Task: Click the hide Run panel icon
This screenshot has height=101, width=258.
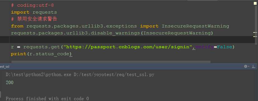Action: pyautogui.click(x=254, y=66)
